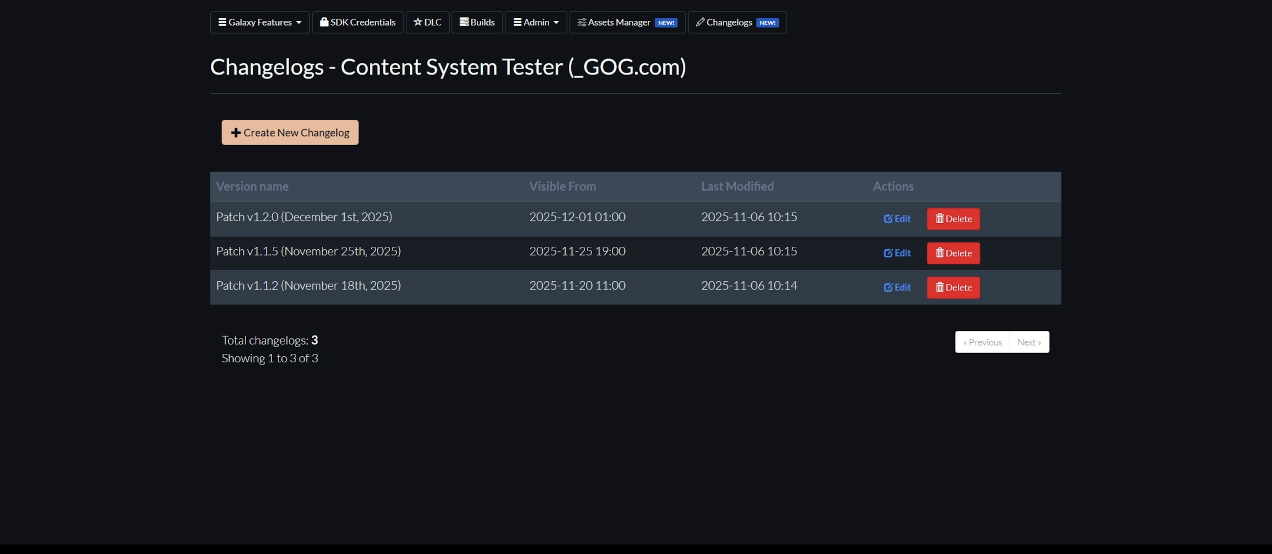The image size is (1272, 554).
Task: Click the lock icon beside SDK Credentials
Action: (324, 22)
